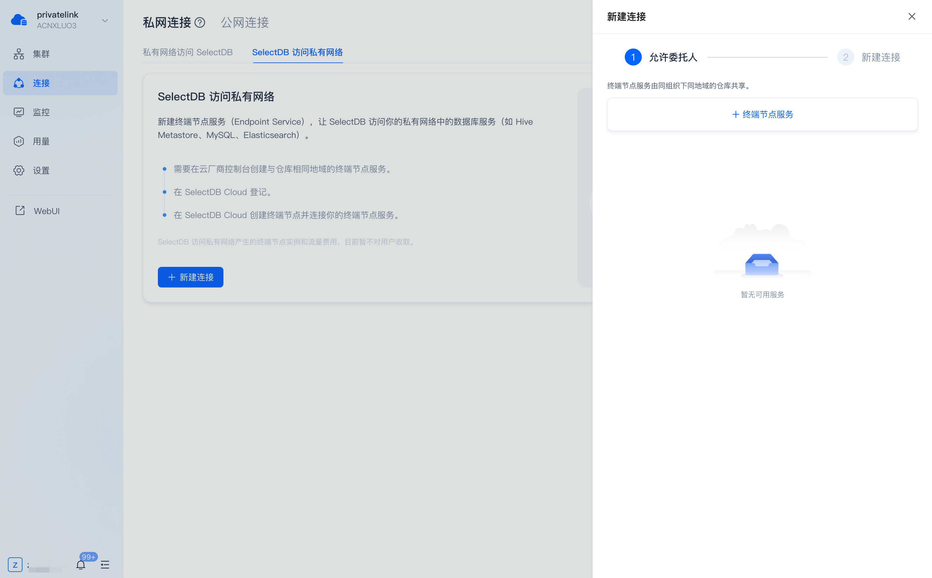The width and height of the screenshot is (932, 578).
Task: Click the help question-mark icon beside 私网连接
Action: point(200,22)
